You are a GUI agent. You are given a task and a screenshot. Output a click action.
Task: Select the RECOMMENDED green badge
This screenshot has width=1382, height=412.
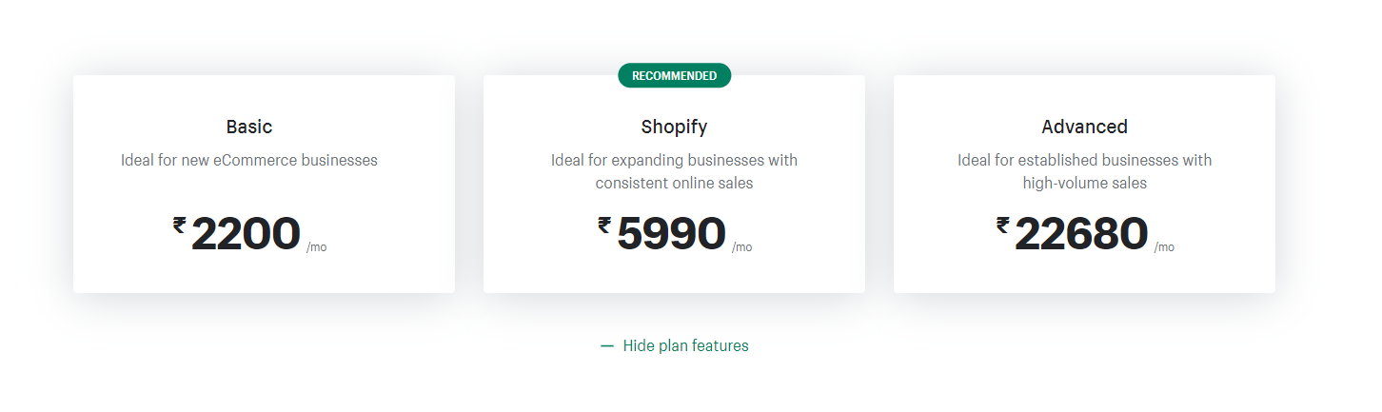[675, 75]
